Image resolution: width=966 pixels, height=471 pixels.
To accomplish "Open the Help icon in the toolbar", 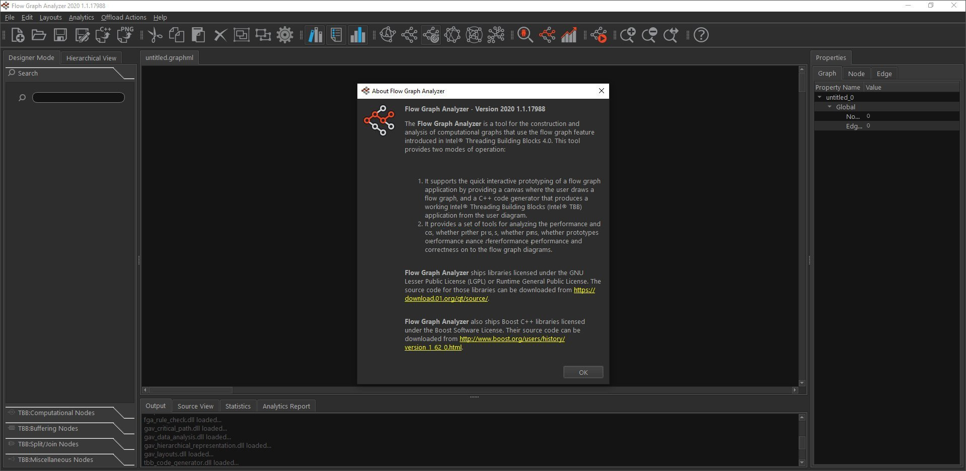I will [700, 35].
